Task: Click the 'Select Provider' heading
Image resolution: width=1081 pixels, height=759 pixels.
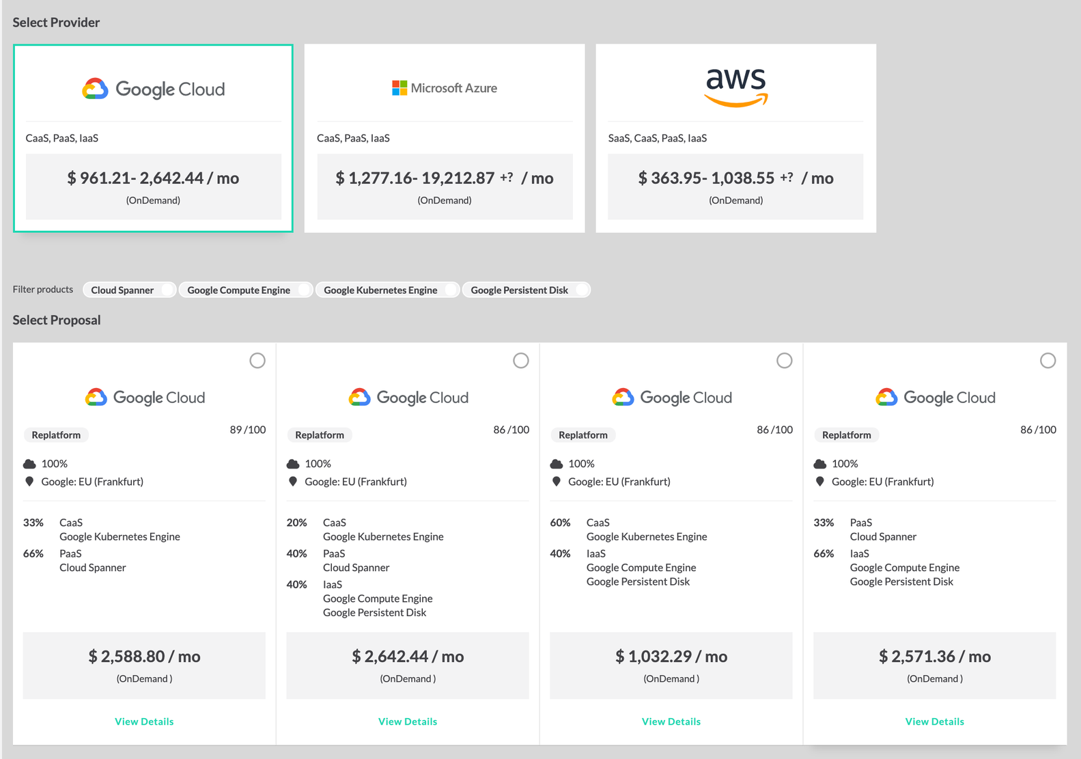Action: [56, 23]
